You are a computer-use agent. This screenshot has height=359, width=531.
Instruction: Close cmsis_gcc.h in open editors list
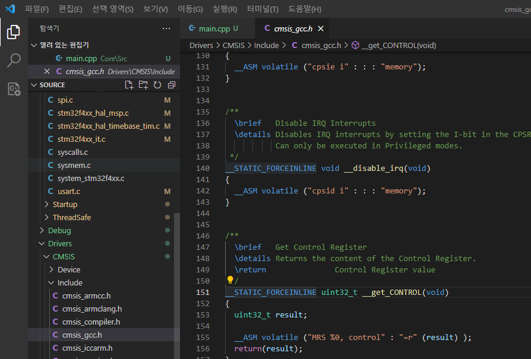coord(47,71)
